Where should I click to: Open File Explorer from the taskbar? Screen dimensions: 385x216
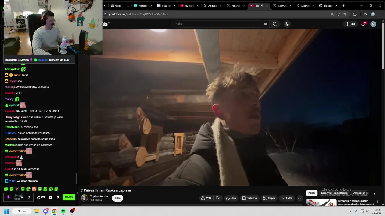pyautogui.click(x=36, y=211)
